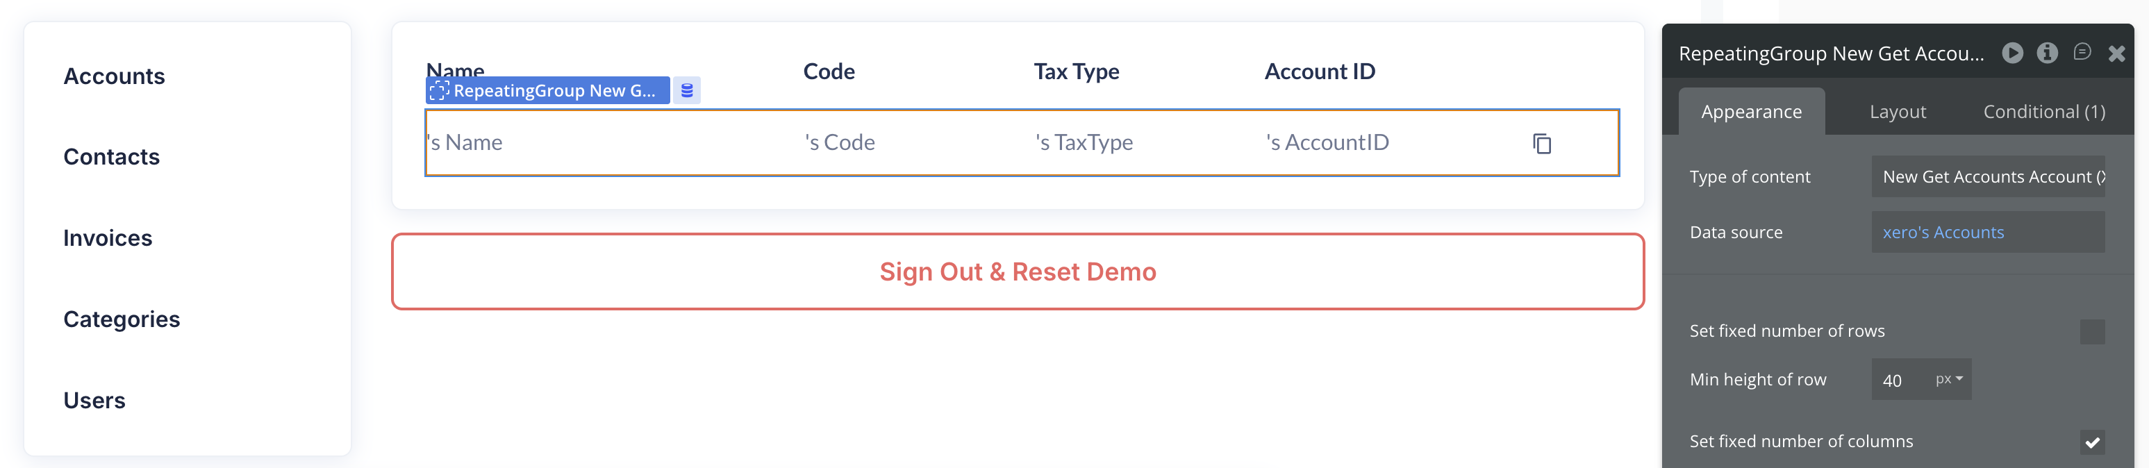Click the play icon in the property editor header
The height and width of the screenshot is (468, 2149).
click(x=2012, y=53)
